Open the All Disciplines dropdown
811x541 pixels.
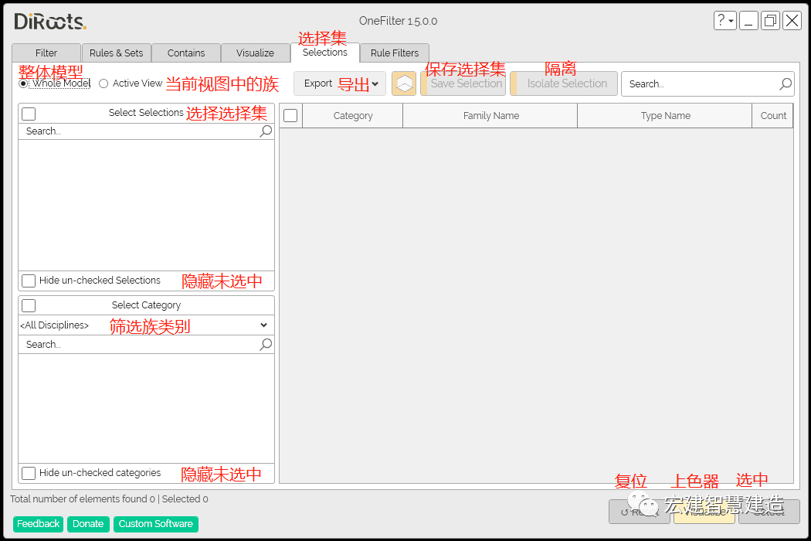click(x=263, y=325)
